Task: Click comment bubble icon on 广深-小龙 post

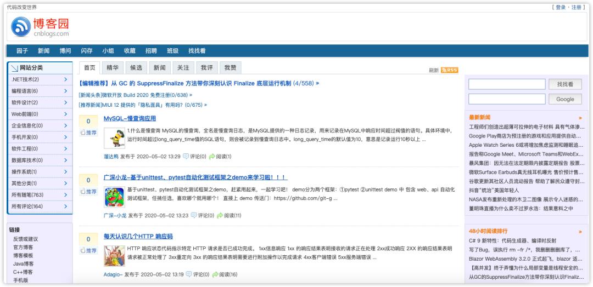Action: click(x=194, y=215)
